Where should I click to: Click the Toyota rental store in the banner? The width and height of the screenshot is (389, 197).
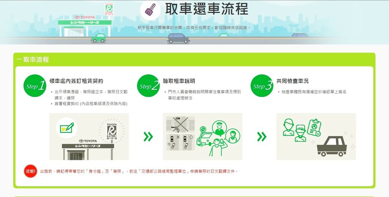coord(85,25)
